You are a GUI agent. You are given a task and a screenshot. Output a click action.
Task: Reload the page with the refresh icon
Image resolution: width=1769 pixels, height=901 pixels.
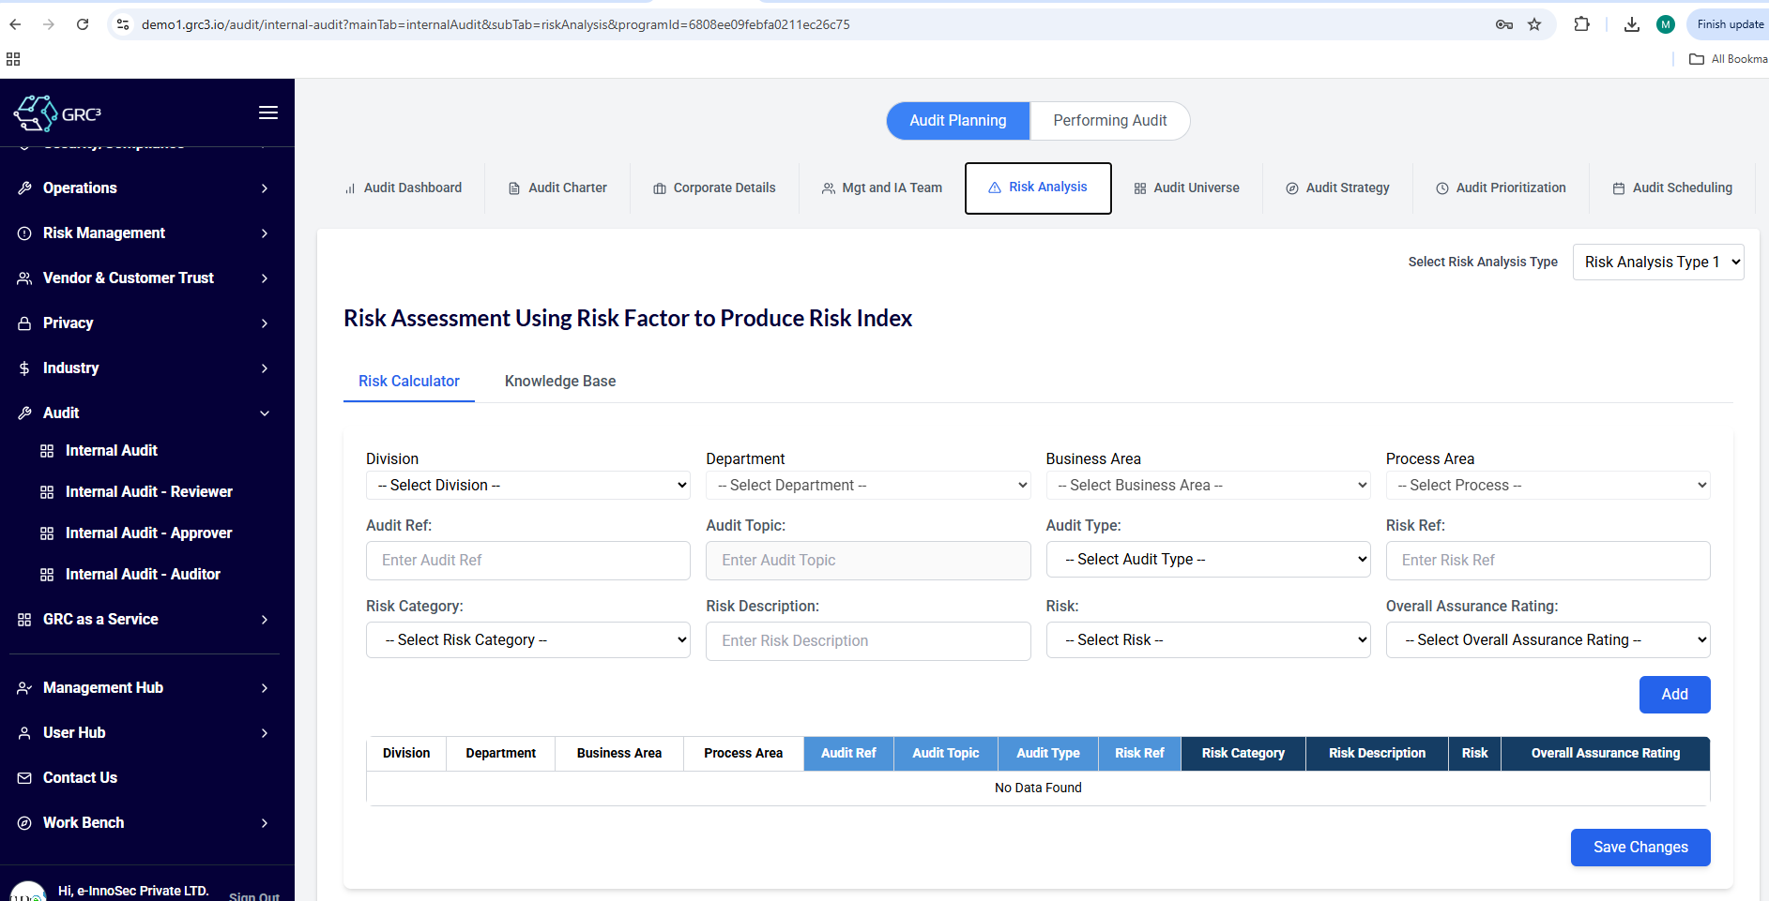click(x=83, y=24)
